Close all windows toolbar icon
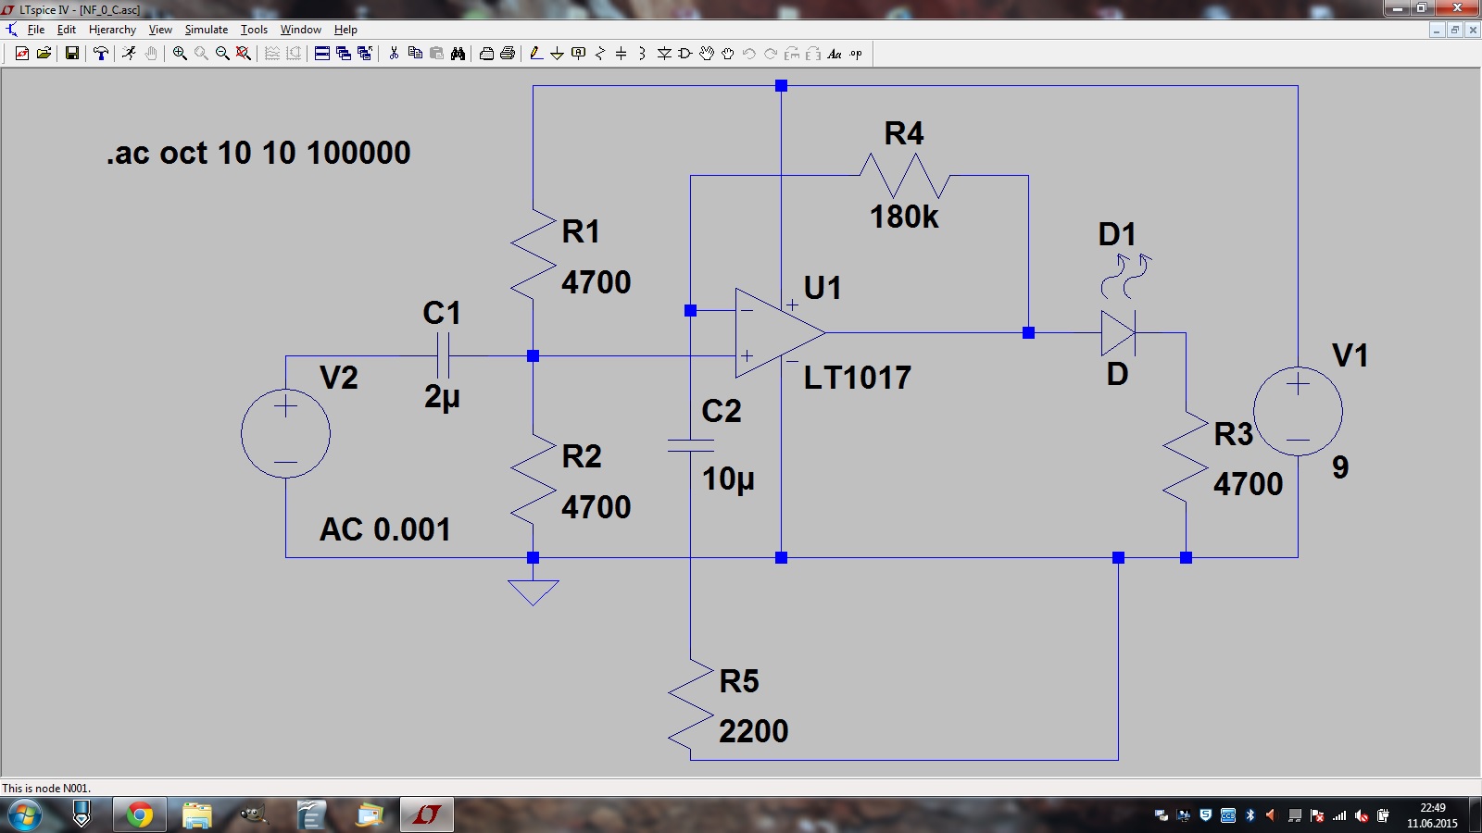The height and width of the screenshot is (833, 1482). 365,54
